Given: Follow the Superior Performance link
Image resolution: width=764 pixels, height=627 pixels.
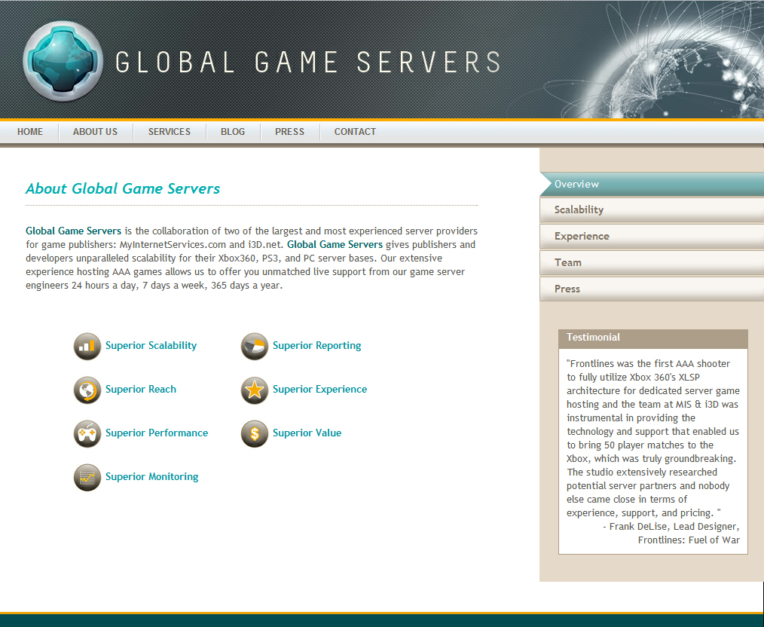Looking at the screenshot, I should point(157,433).
